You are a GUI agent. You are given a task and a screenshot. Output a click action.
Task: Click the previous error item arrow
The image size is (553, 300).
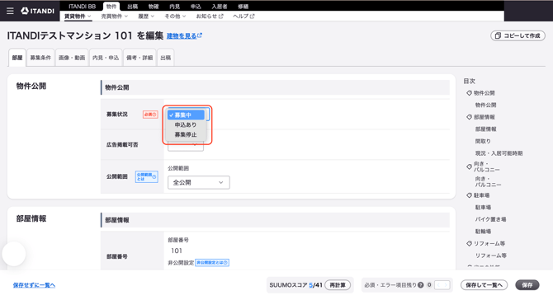[438, 285]
